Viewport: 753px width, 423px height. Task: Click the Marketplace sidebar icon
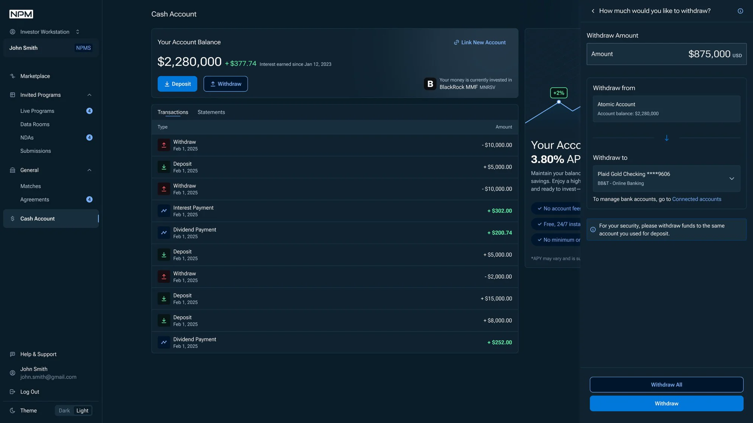point(12,76)
